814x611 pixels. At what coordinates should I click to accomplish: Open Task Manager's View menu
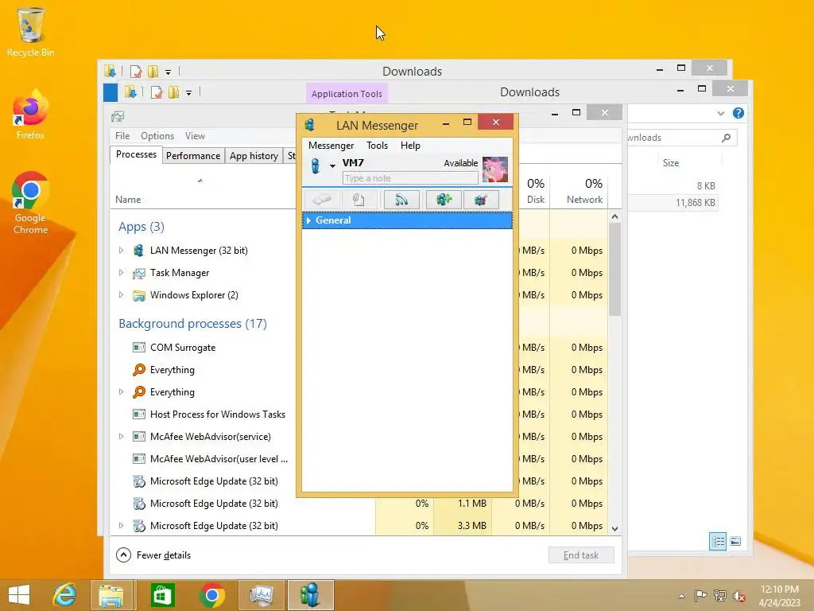pos(195,135)
